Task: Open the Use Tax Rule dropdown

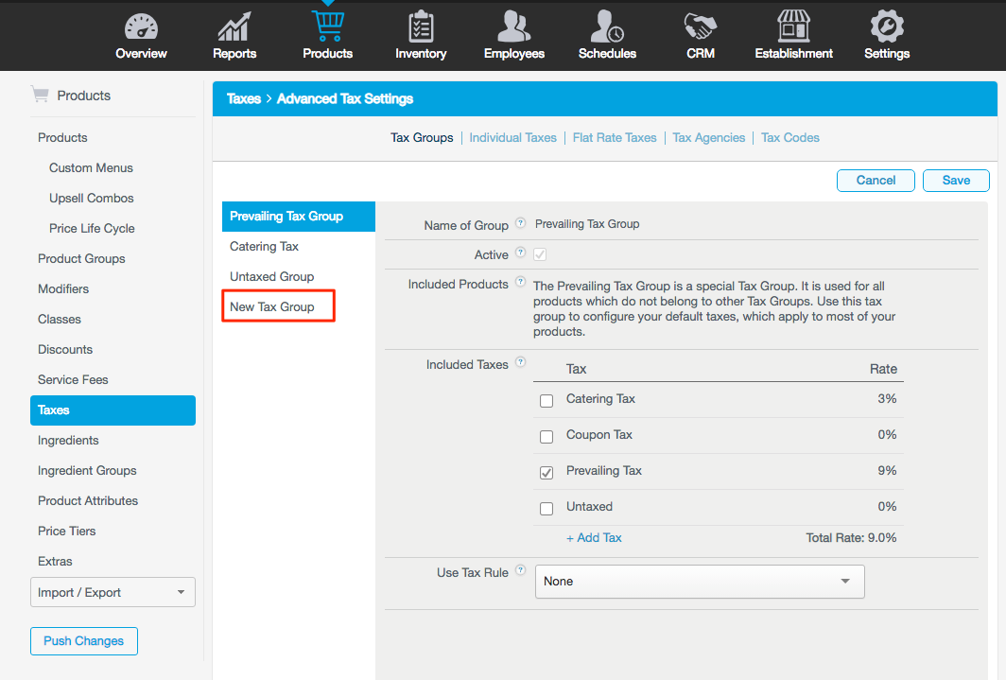Action: click(700, 581)
